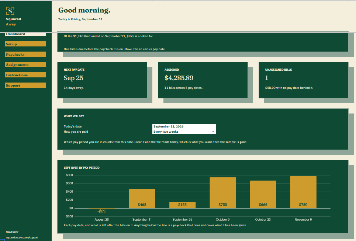Viewport: 356px width, 241px height.
Task: Click the One bill is due warning line
Action: pyautogui.click(x=115, y=49)
